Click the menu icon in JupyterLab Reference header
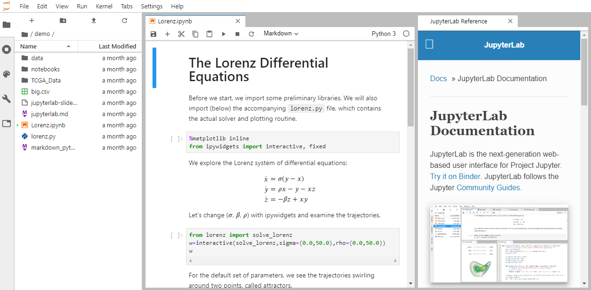 click(430, 44)
